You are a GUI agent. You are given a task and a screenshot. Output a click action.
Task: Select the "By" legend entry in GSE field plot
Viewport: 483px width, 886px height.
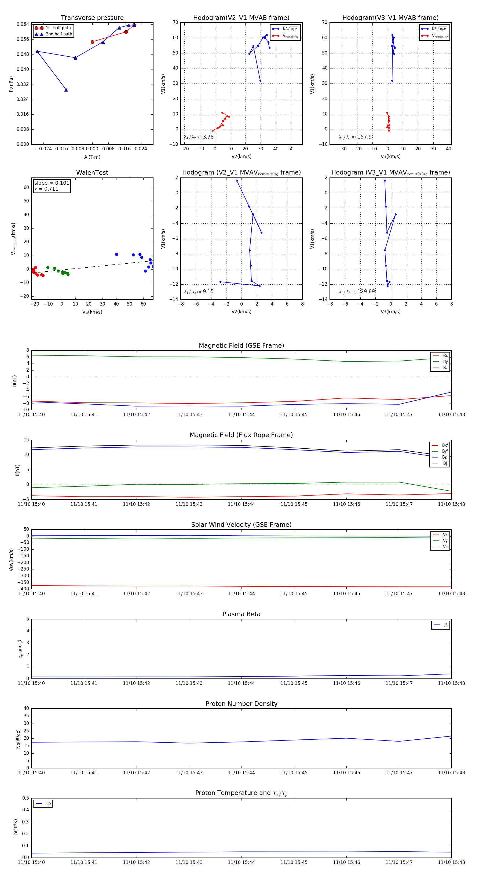click(440, 361)
